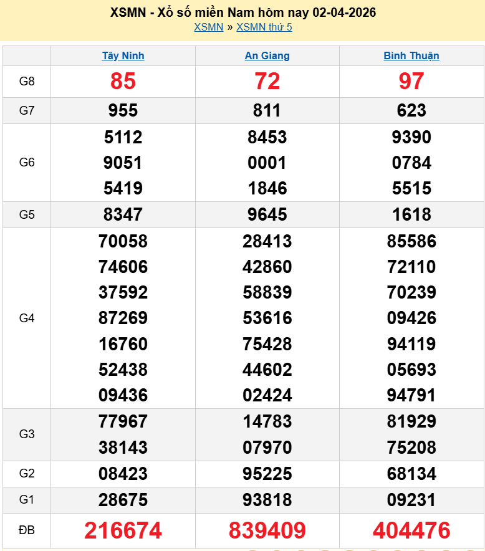Click the page title XSMN - Xổ số miền Nam
Screen dimensions: 485x551
pos(242,12)
